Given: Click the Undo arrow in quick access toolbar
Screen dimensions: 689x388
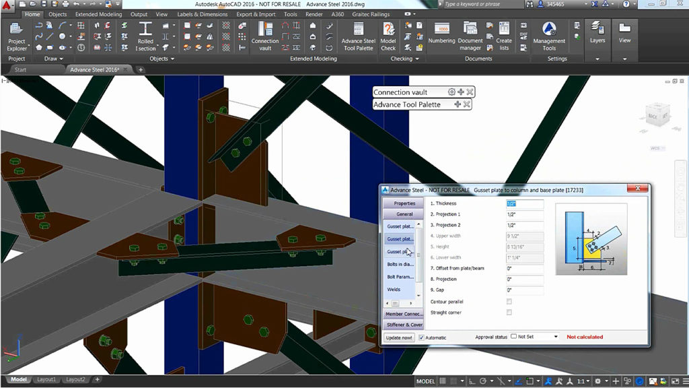Looking at the screenshot, I should (x=77, y=4).
